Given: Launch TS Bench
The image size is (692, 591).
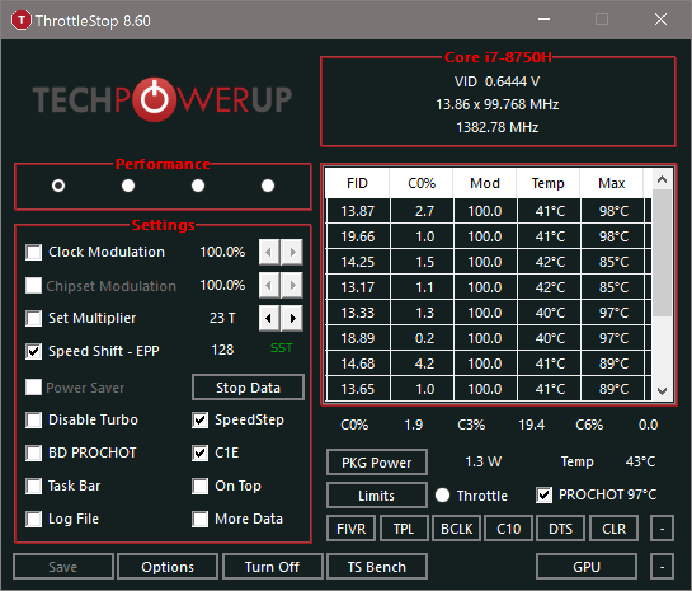Looking at the screenshot, I should click(x=377, y=567).
